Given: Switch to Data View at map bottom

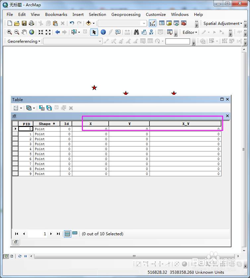Looking at the screenshot, I should pos(6,256).
